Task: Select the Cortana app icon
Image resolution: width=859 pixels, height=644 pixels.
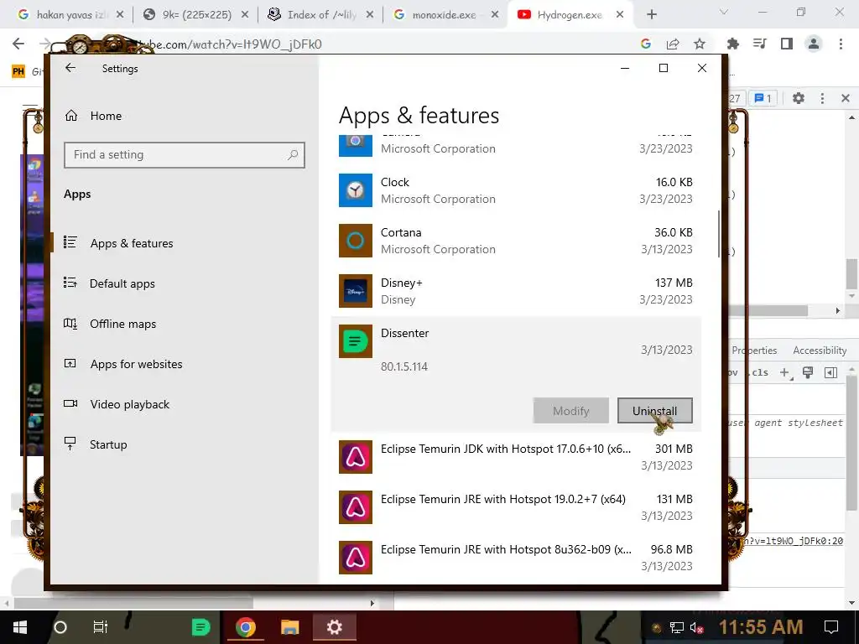Action: (356, 241)
